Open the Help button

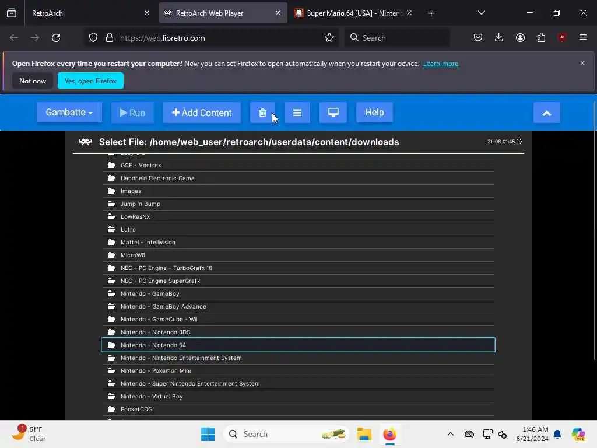(x=374, y=113)
